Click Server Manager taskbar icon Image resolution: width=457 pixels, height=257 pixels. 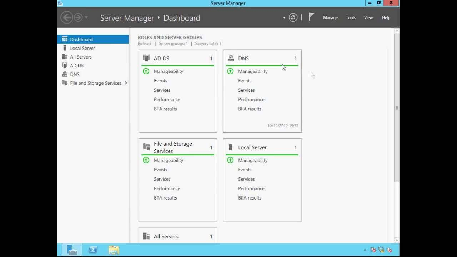pos(72,250)
